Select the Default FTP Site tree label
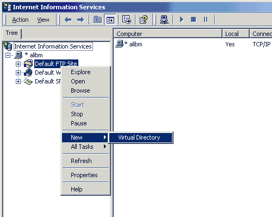 (x=56, y=64)
